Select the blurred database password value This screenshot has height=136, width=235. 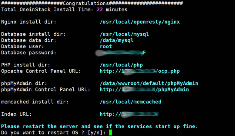(x=120, y=53)
